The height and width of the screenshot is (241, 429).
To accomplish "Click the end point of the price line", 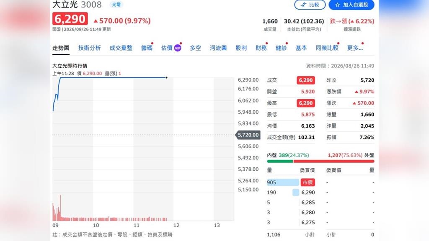I will tap(166, 77).
